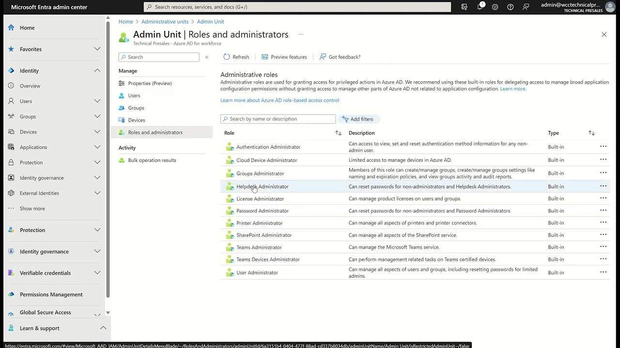Open more options for Cloud Device Administrator row

[x=603, y=159]
